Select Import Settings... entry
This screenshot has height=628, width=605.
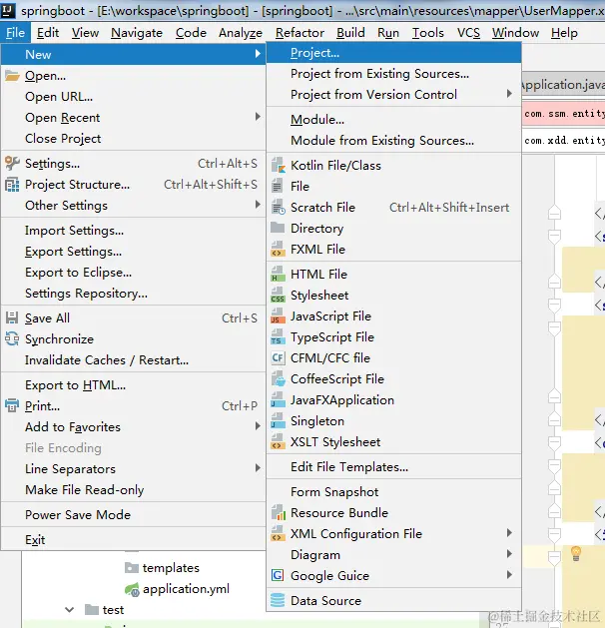(x=133, y=231)
